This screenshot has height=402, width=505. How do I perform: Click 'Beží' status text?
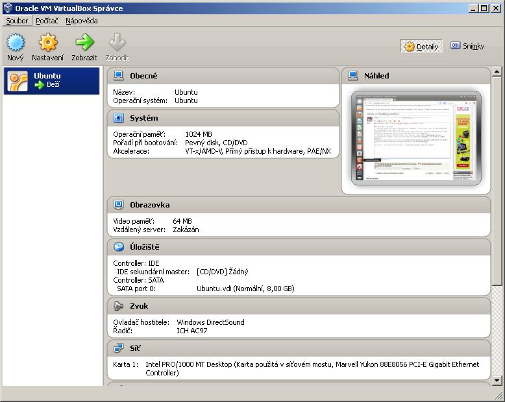tap(53, 84)
